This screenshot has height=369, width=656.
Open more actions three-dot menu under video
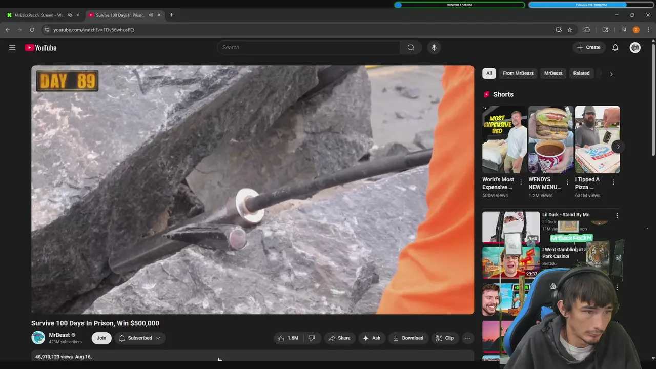468,338
